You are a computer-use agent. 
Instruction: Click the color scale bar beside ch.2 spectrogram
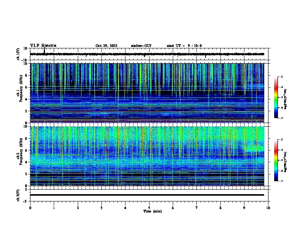[276, 160]
